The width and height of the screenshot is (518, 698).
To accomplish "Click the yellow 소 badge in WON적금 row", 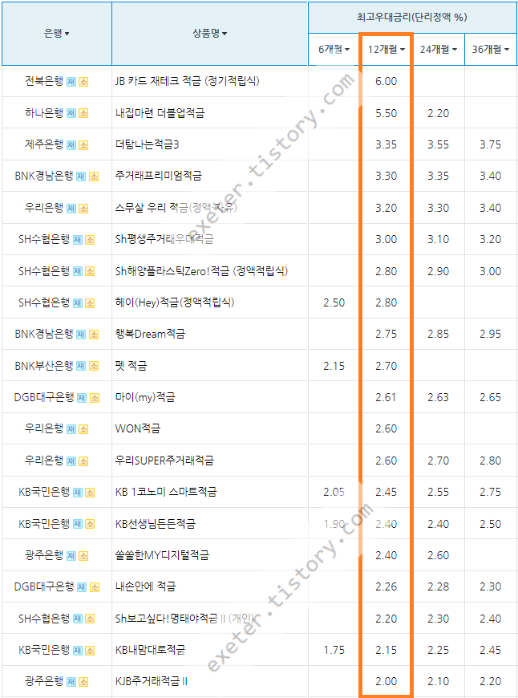I will 83,429.
